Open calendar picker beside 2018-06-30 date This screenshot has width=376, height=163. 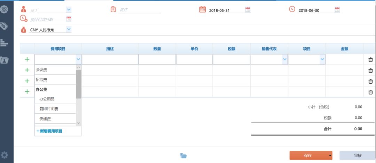tap(337, 10)
